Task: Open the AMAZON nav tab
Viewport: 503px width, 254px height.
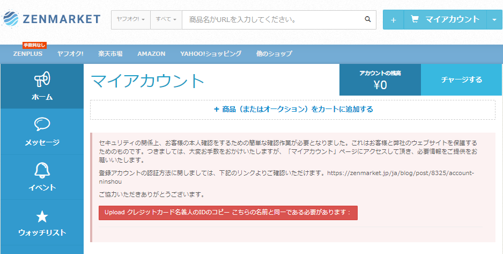Action: click(x=151, y=54)
